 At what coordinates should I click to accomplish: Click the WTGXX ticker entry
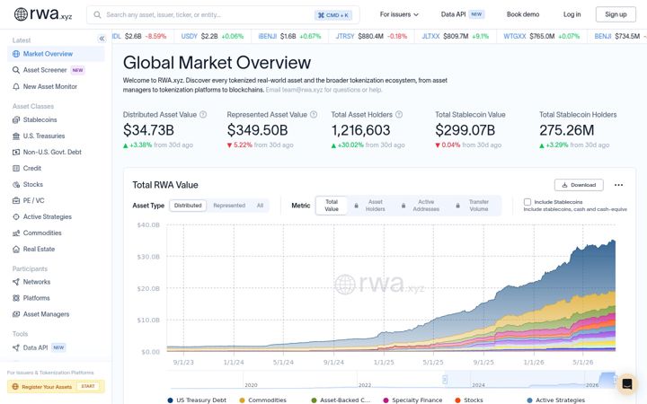click(x=541, y=36)
